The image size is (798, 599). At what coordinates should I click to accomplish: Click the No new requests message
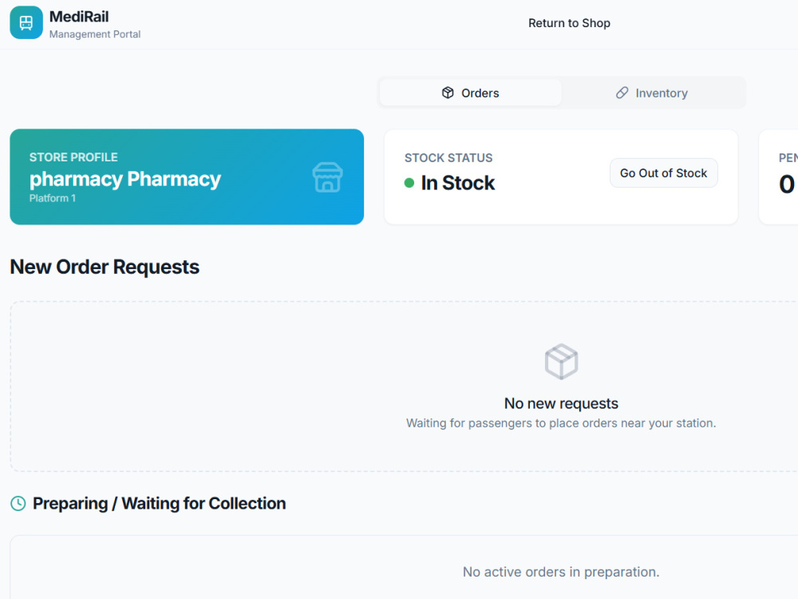561,403
